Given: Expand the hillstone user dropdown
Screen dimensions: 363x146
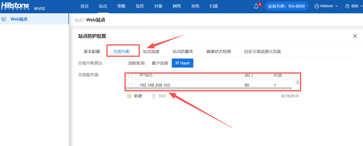Looking at the screenshot, I should click(337, 6).
